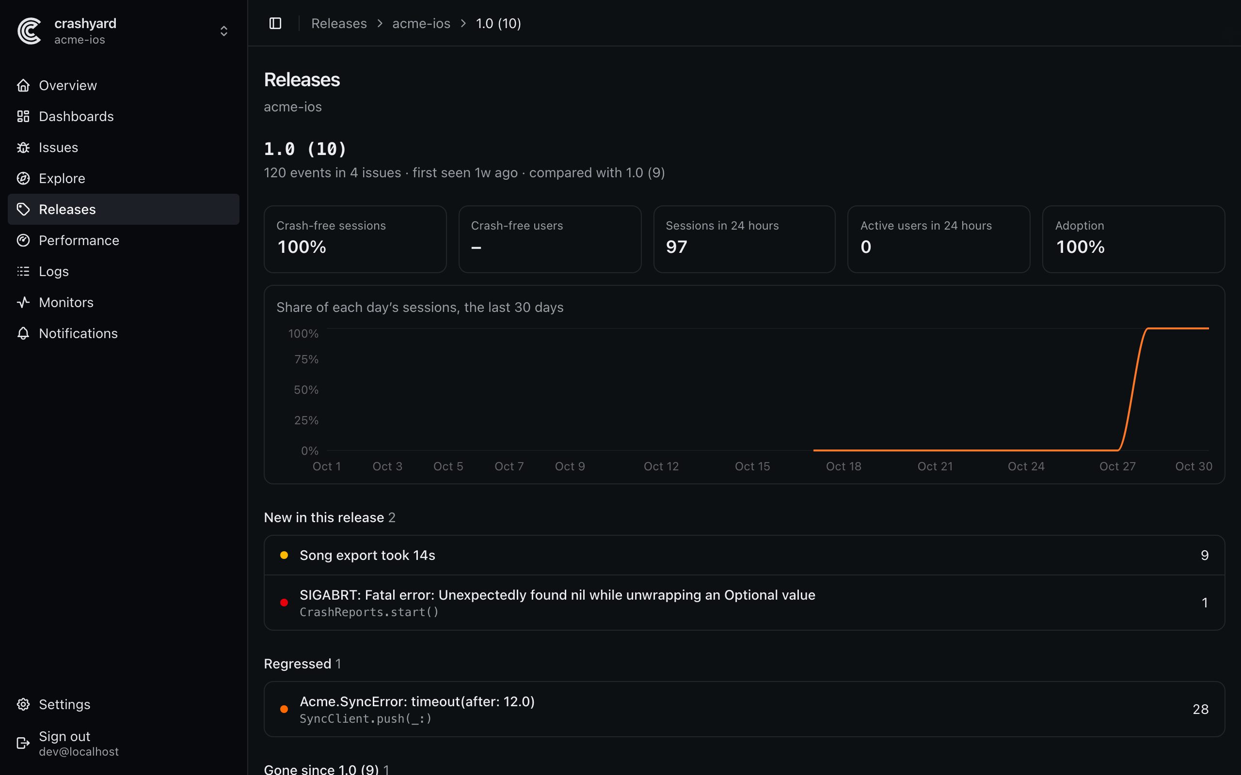This screenshot has width=1241, height=775.
Task: Click the Overview home icon
Action: click(x=23, y=85)
